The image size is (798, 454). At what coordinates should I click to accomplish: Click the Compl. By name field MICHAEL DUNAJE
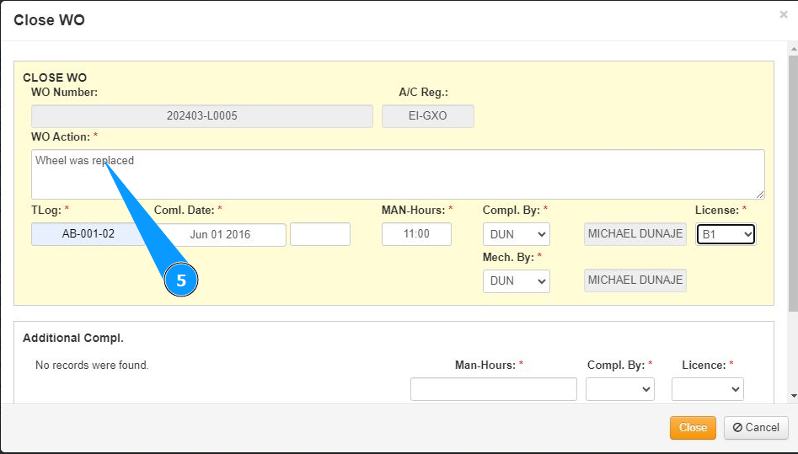(x=635, y=234)
